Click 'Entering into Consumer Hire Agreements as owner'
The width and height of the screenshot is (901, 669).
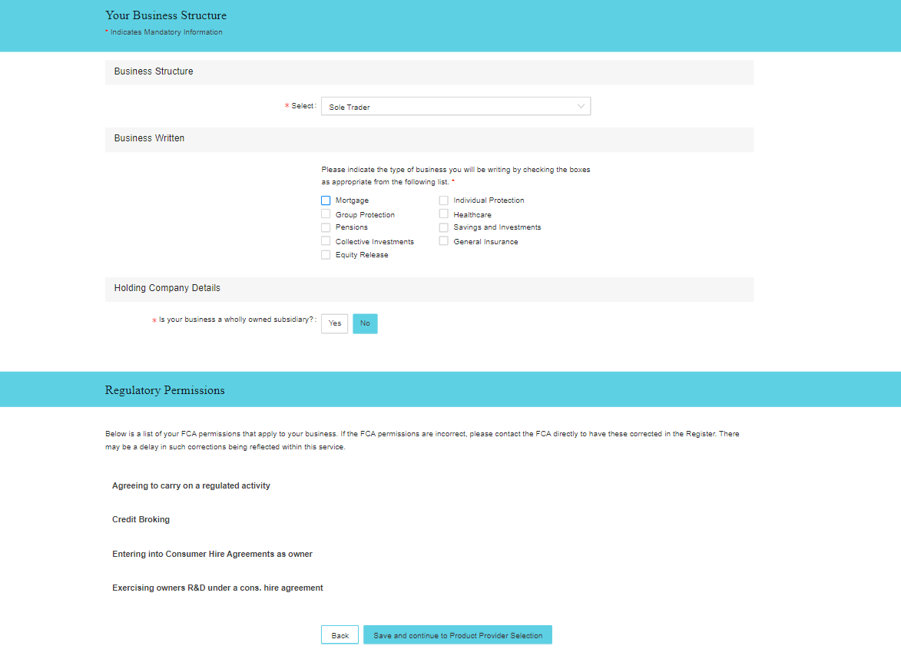[212, 554]
